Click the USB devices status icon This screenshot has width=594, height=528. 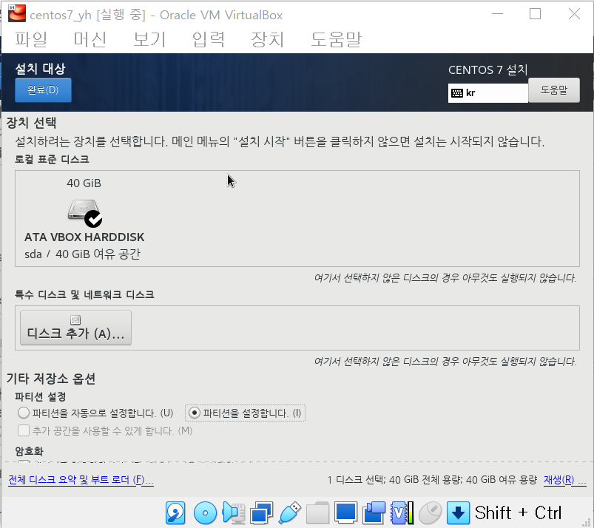tap(290, 513)
